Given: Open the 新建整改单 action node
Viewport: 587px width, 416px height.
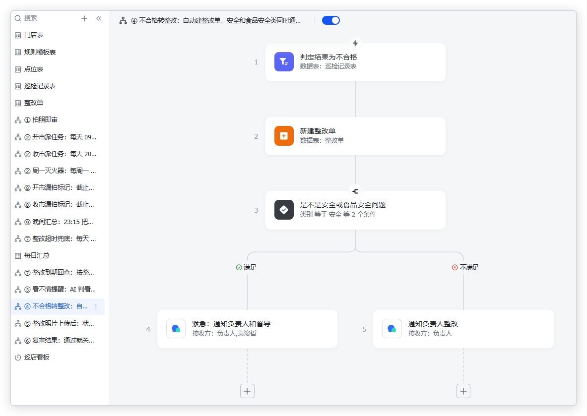Looking at the screenshot, I should point(355,136).
